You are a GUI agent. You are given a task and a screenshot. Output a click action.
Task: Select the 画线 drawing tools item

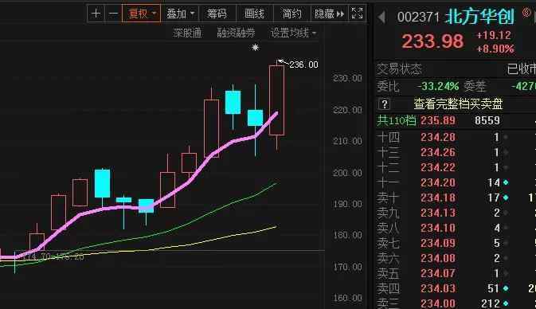tap(254, 14)
